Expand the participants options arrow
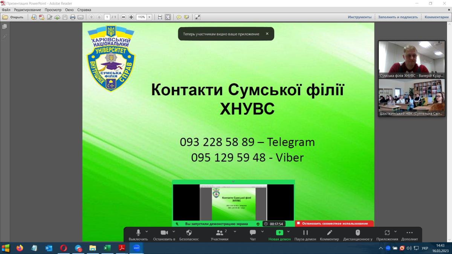This screenshot has height=254, width=452. click(235, 232)
